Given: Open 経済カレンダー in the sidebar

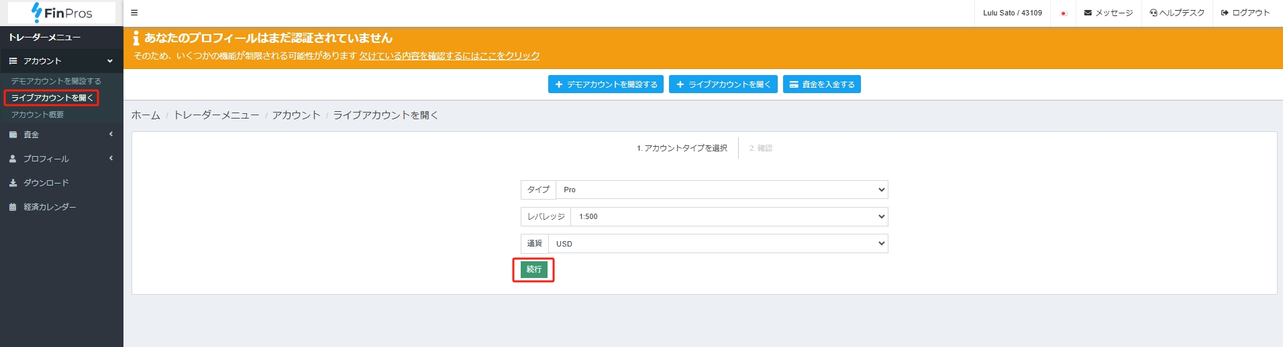Looking at the screenshot, I should click(x=50, y=207).
